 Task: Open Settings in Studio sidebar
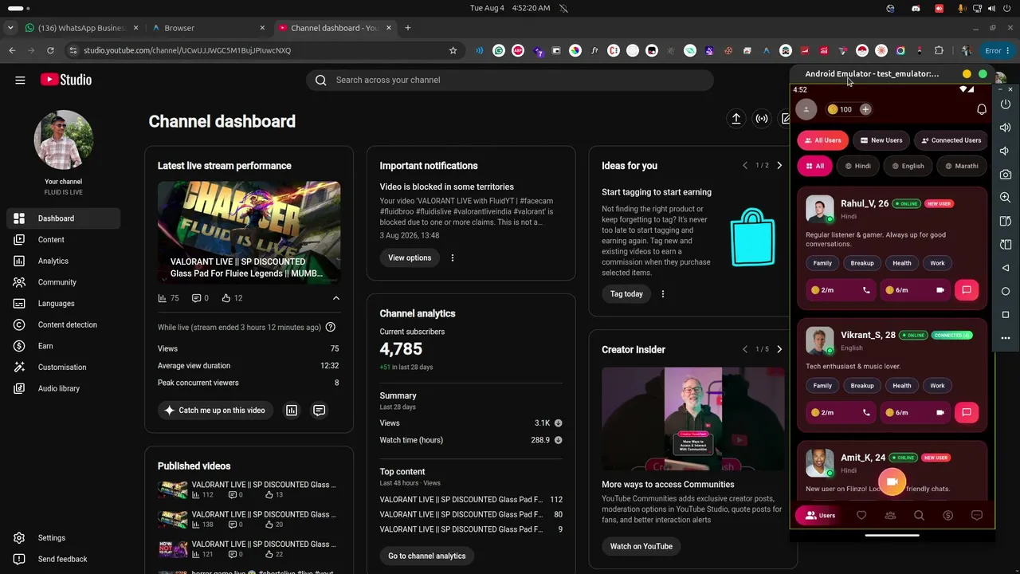[x=64, y=538]
